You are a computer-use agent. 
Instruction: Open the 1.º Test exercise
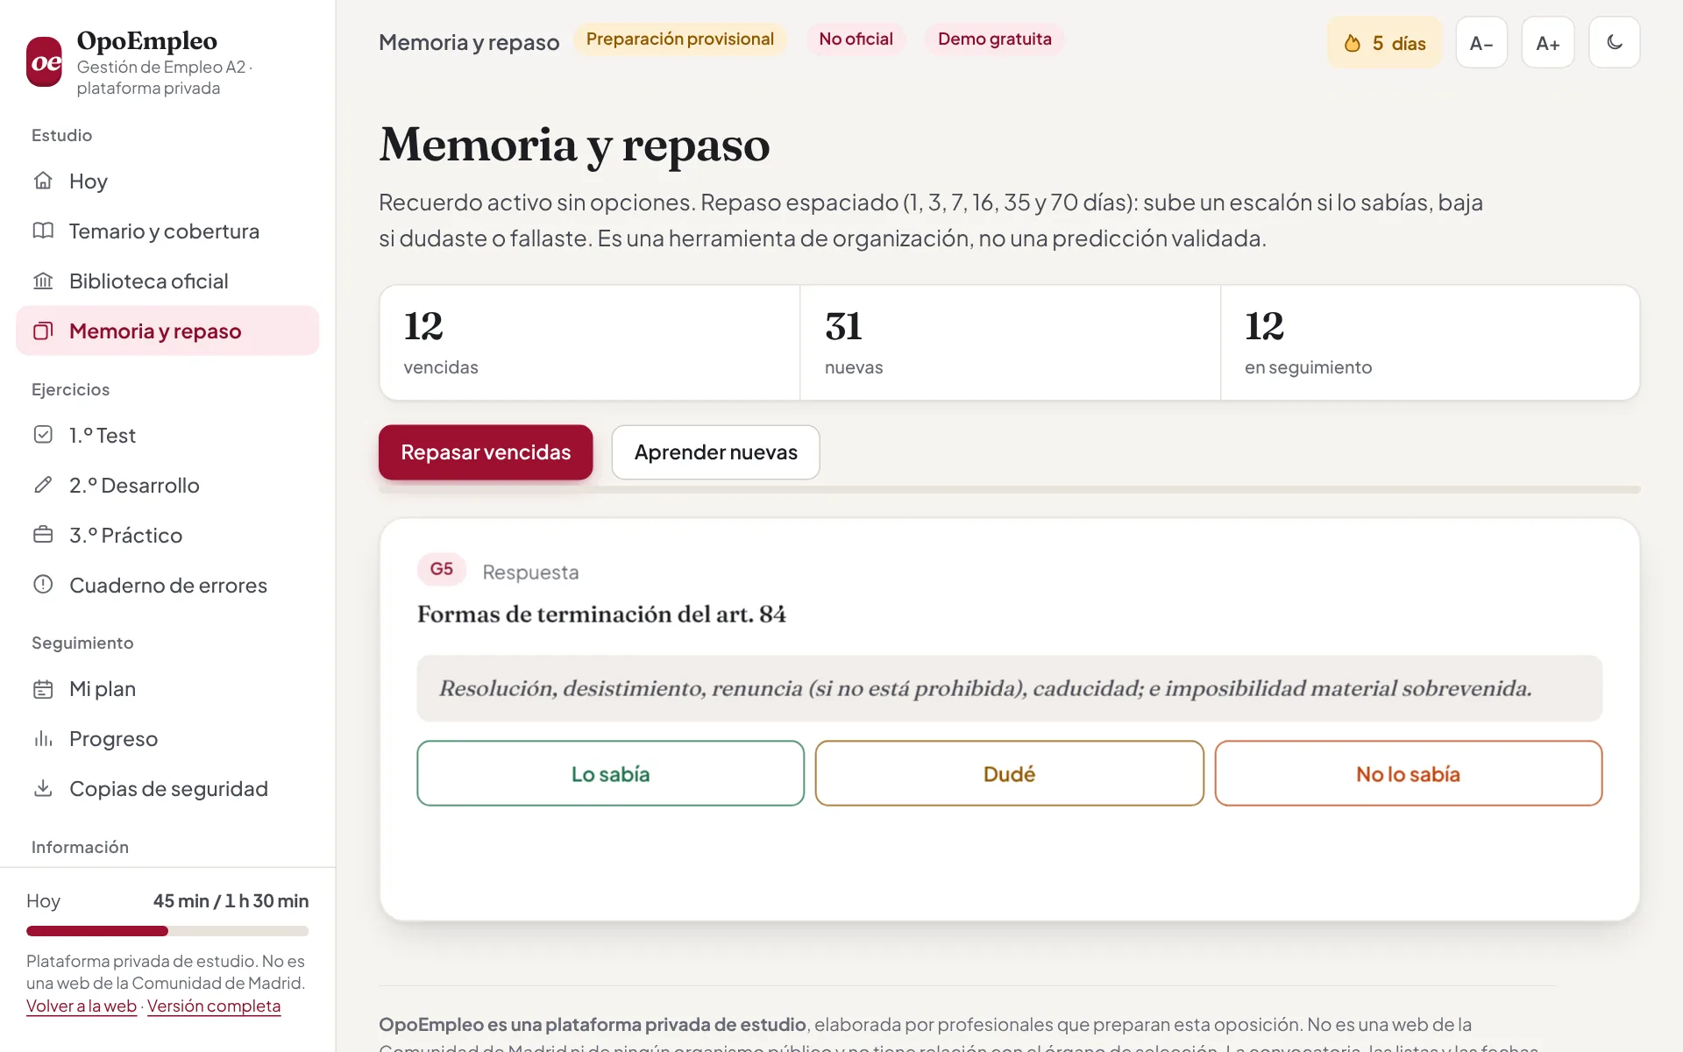click(167, 435)
